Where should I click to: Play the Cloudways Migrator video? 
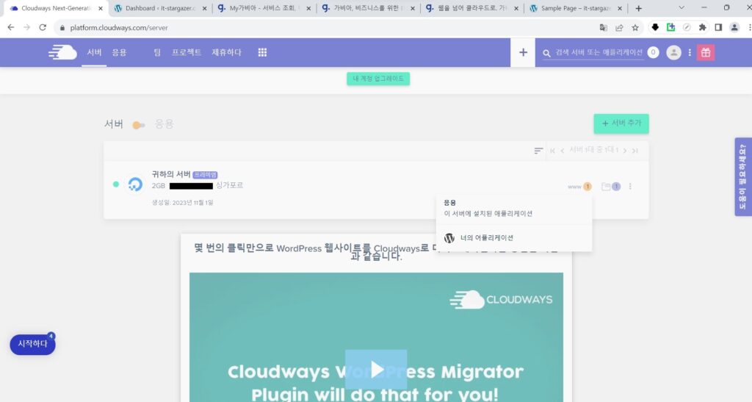coord(376,369)
